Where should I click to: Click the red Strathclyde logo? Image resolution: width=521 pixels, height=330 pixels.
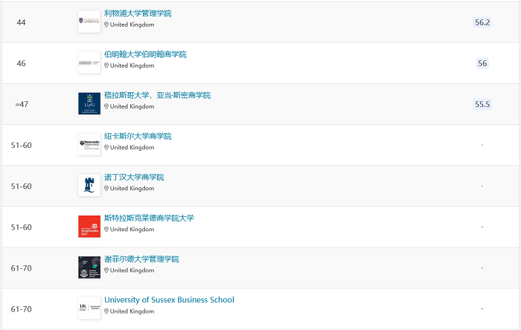click(x=89, y=227)
